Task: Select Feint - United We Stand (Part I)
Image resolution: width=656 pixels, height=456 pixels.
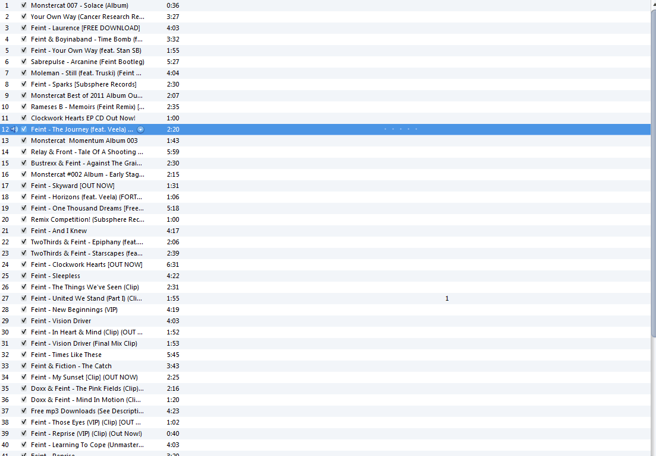Action: pyautogui.click(x=86, y=299)
